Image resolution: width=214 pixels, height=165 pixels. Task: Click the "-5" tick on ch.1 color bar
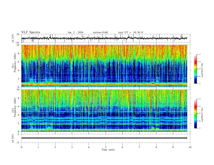tap(199, 69)
